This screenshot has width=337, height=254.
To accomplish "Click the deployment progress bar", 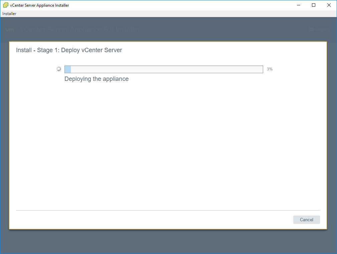I will pyautogui.click(x=164, y=69).
